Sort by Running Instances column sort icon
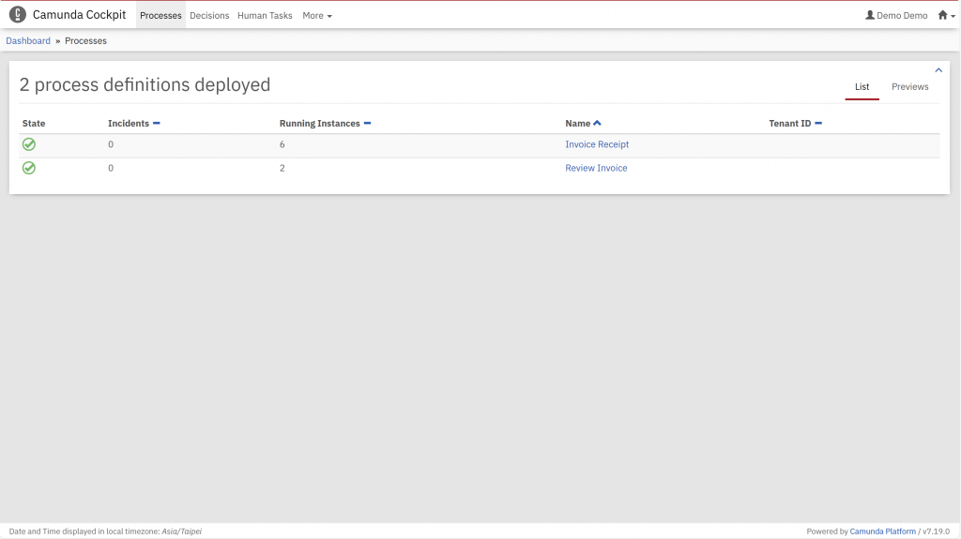The image size is (961, 539). 367,123
